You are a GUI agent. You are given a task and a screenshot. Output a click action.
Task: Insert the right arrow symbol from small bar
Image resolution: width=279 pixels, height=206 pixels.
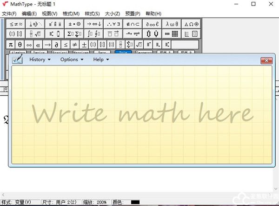click(x=47, y=45)
